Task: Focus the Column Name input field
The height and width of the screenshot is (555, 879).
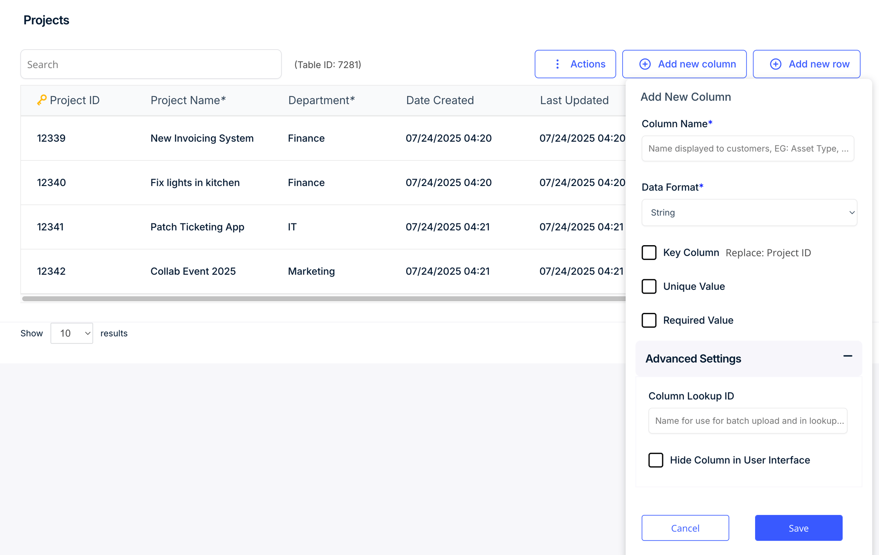Action: [x=748, y=149]
